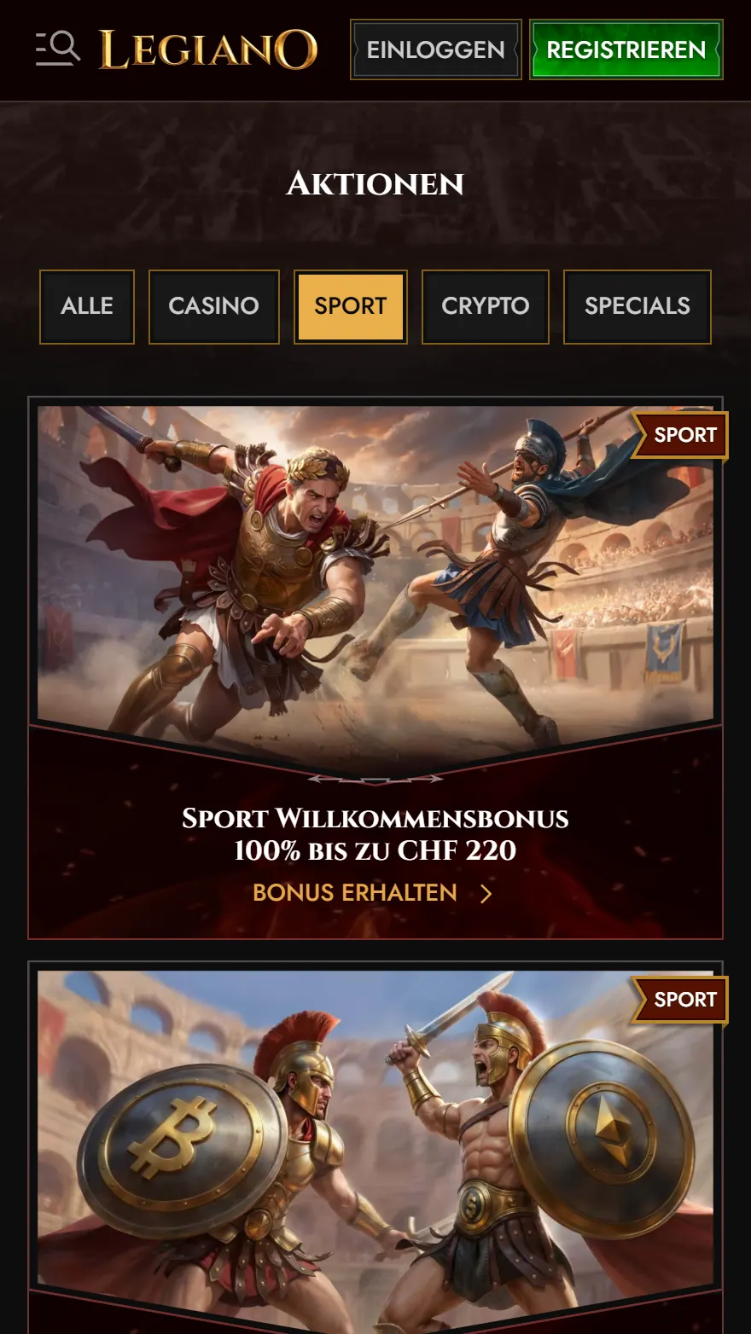Viewport: 751px width, 1334px height.
Task: Click Sport badge on first promo card
Action: [x=681, y=435]
